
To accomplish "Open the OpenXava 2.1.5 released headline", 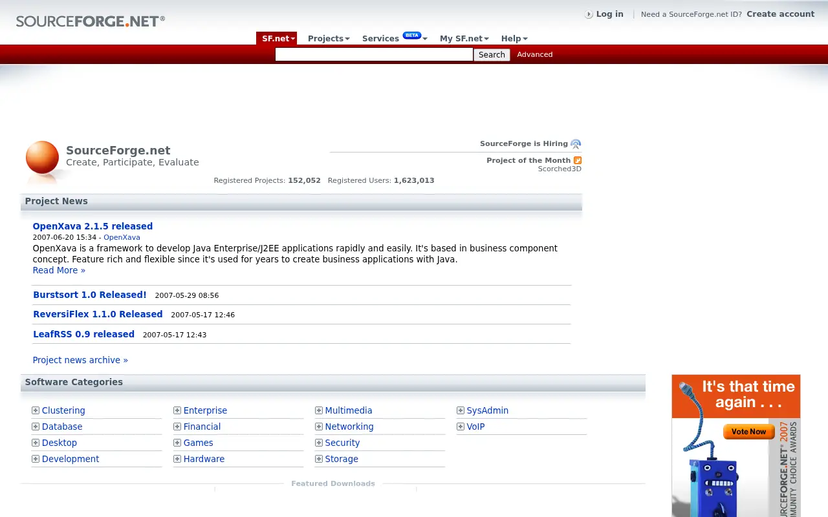I will pos(93,226).
